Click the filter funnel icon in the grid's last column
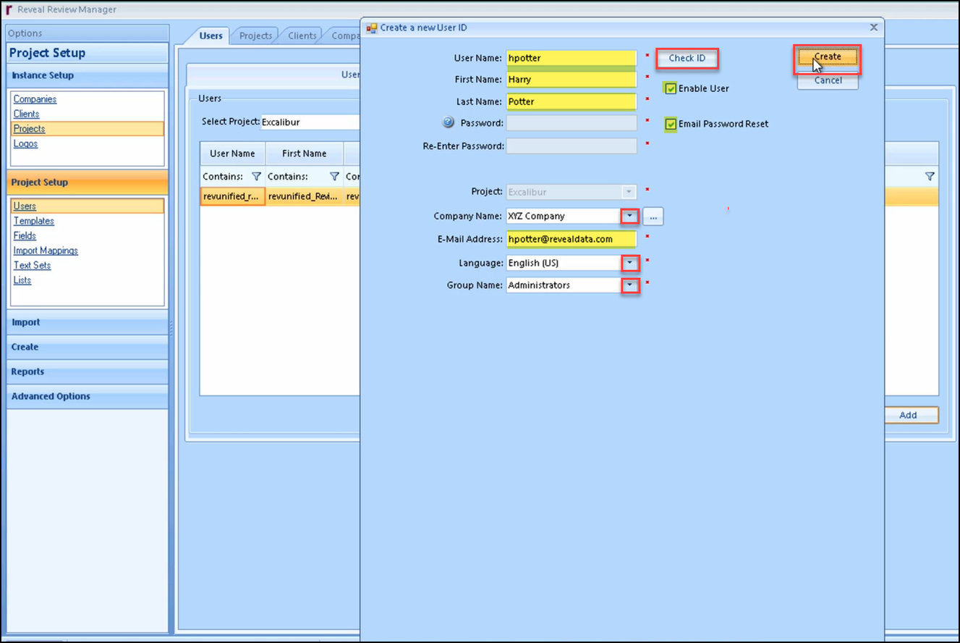960x643 pixels. coord(930,177)
